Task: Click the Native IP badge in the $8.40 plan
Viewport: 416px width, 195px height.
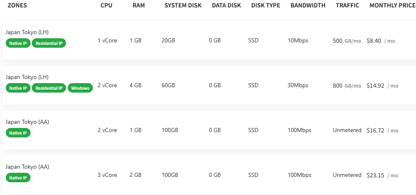Action: [18, 43]
